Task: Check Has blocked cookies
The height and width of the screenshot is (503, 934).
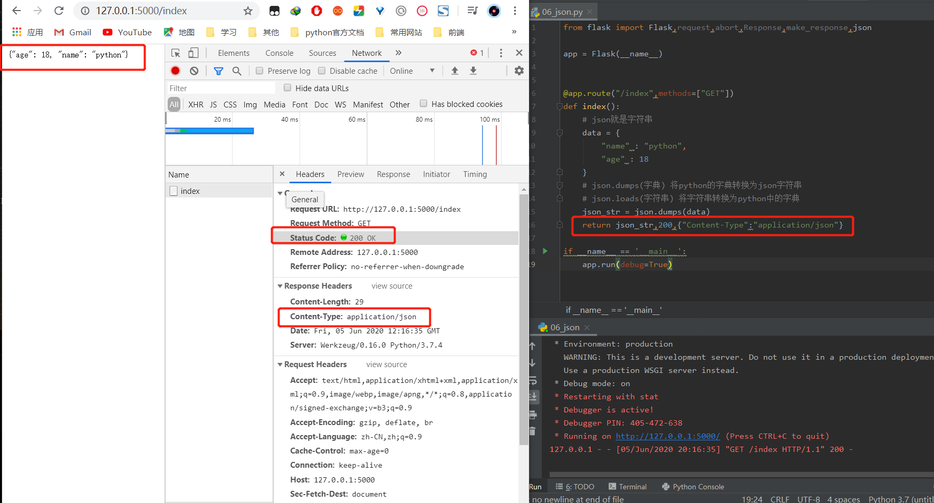Action: [423, 103]
